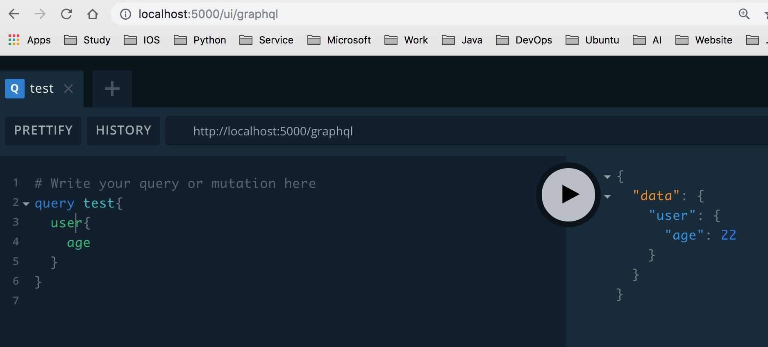Screen dimensions: 768x347
Task: Collapse the query test block on line 2
Action: pyautogui.click(x=26, y=204)
